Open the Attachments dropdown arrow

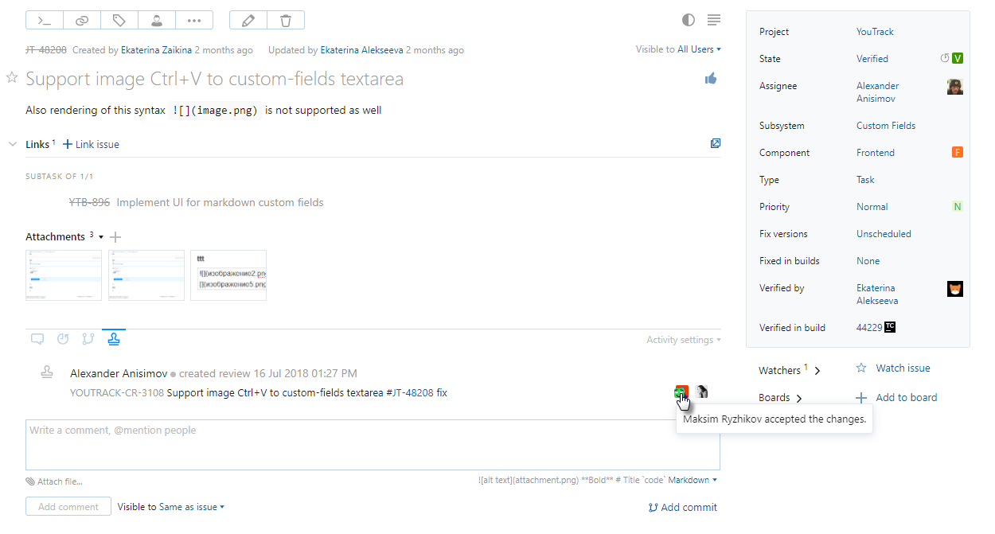click(x=100, y=236)
